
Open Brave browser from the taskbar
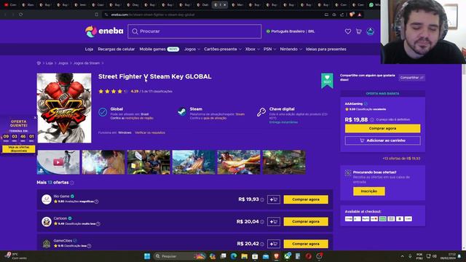coord(277,256)
